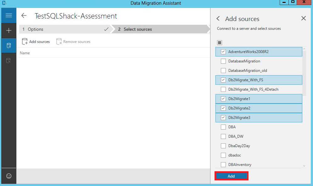Viewport: 313px width, 186px height.
Task: Click the back chevron in Add sources panel
Action: (218, 19)
